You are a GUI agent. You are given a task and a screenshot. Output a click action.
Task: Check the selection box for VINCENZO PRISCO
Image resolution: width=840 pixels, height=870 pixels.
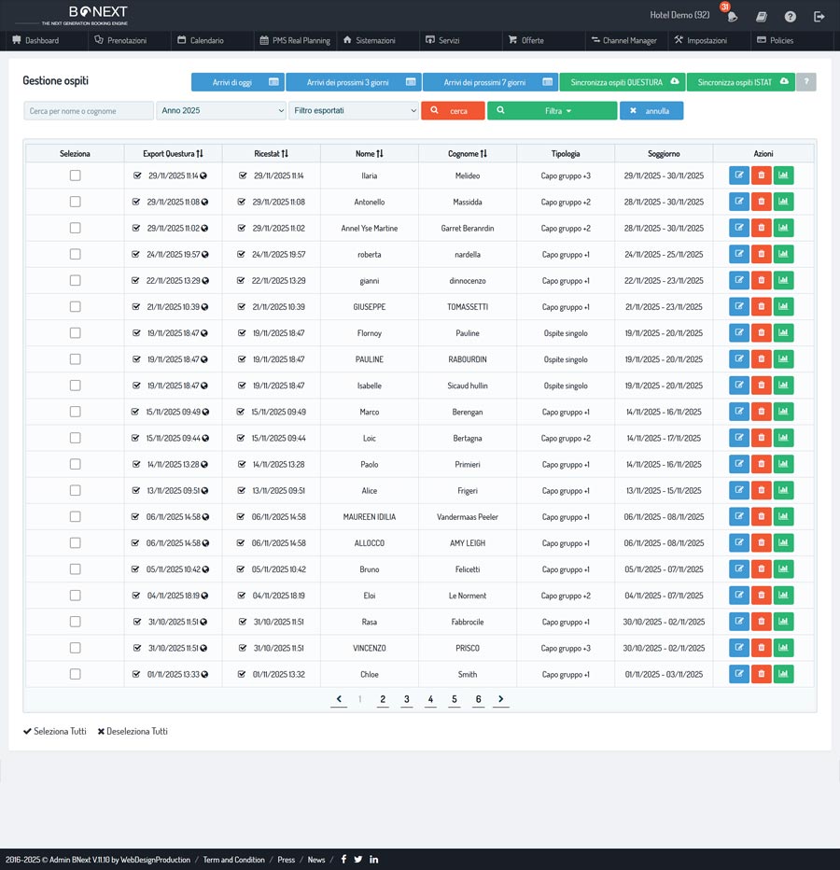coord(75,648)
